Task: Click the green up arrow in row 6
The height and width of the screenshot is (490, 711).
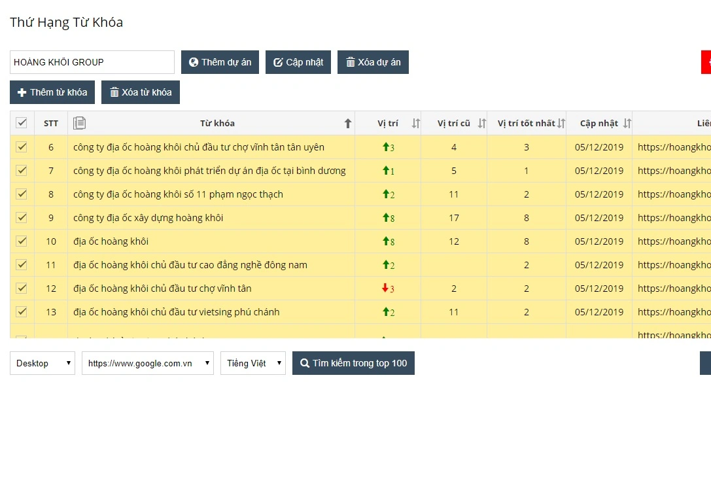Action: [386, 147]
